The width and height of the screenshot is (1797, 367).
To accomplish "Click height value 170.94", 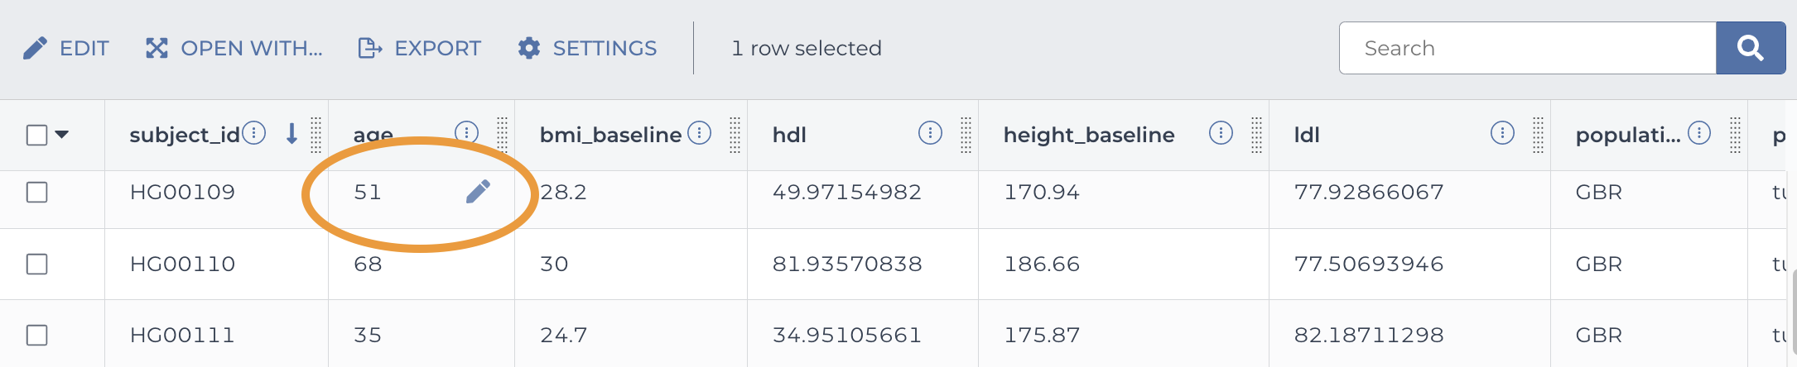I will tap(1042, 193).
